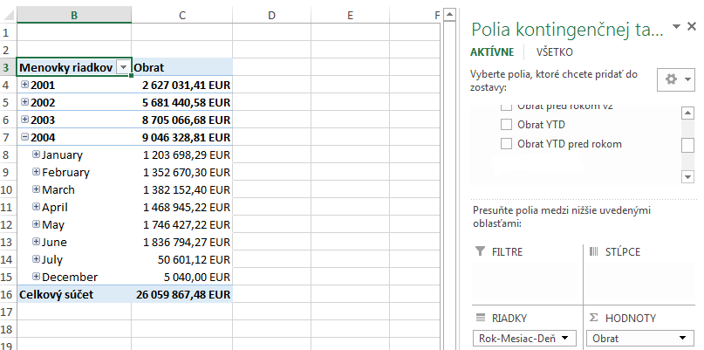Expand the 2002 year group

click(25, 102)
